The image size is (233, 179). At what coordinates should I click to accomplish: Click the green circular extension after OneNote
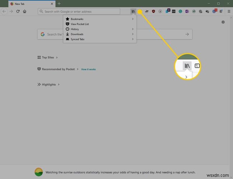(x=194, y=11)
